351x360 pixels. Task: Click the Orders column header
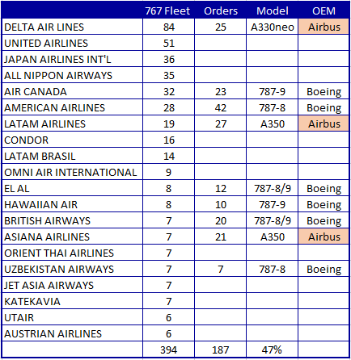tap(220, 11)
